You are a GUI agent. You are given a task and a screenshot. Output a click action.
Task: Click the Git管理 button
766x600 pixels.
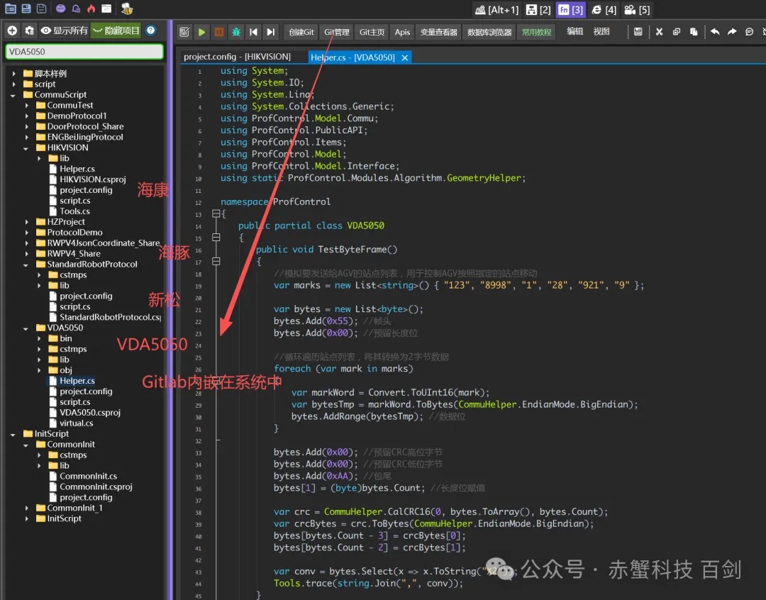click(336, 32)
